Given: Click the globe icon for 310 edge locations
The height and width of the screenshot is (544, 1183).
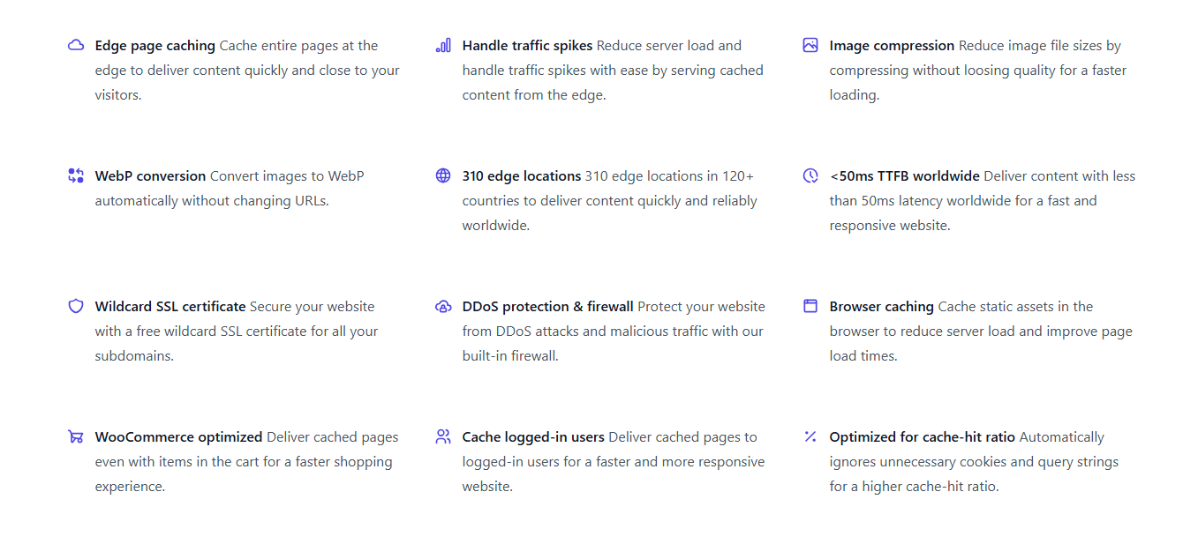Looking at the screenshot, I should click(443, 175).
